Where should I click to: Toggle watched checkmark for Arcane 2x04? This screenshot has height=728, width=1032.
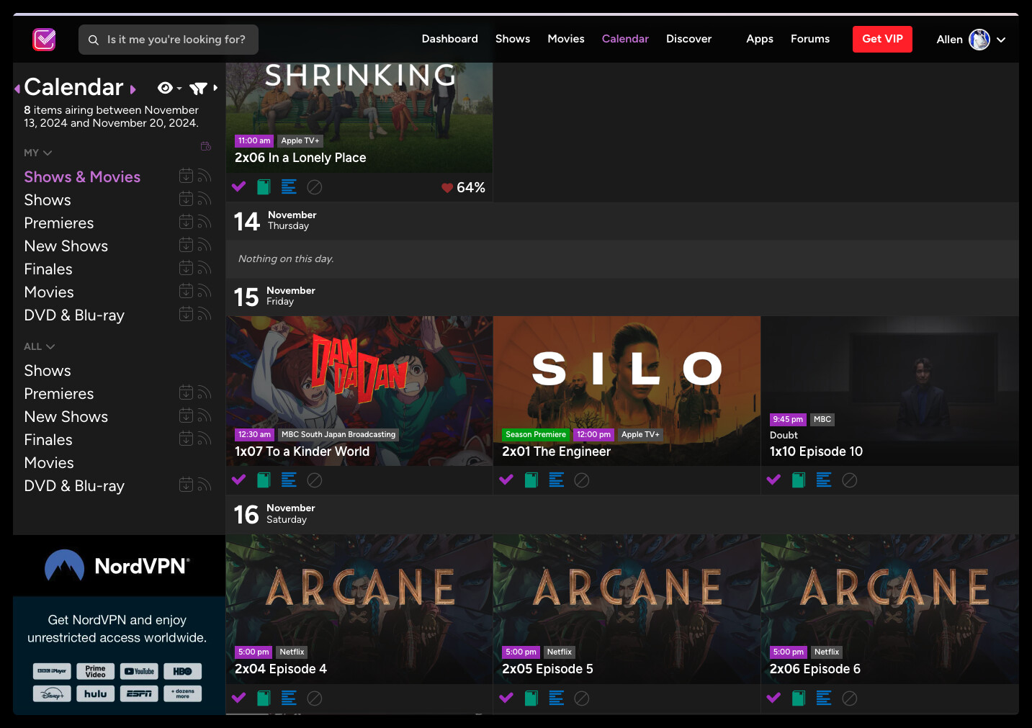click(x=239, y=698)
